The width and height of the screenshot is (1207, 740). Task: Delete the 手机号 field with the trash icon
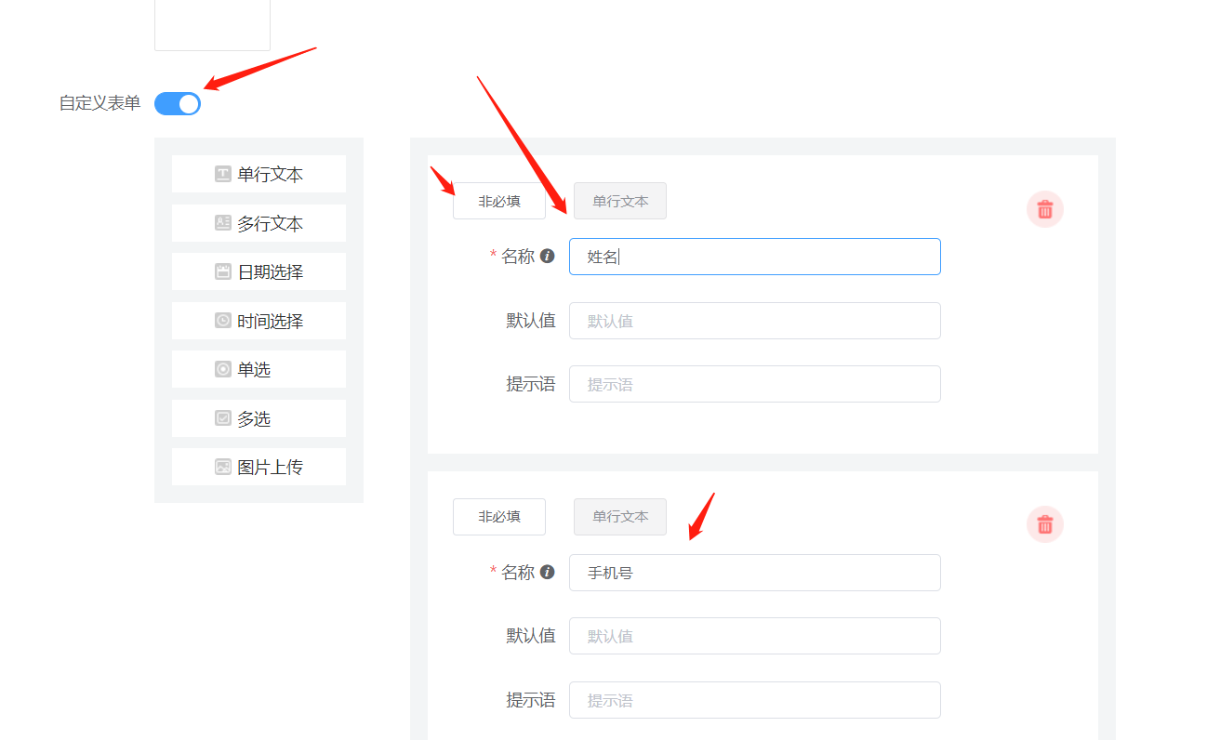[x=1045, y=524]
